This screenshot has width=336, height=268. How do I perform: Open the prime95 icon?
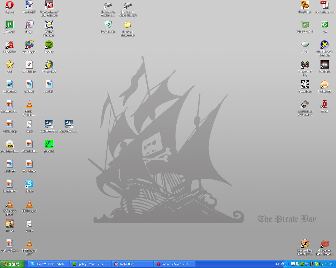49,146
